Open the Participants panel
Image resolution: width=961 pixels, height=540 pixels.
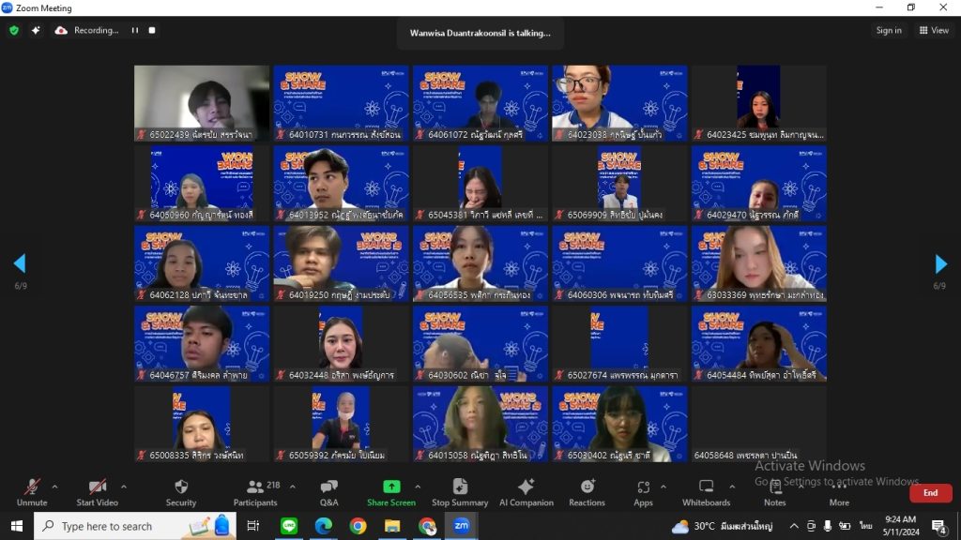[255, 493]
